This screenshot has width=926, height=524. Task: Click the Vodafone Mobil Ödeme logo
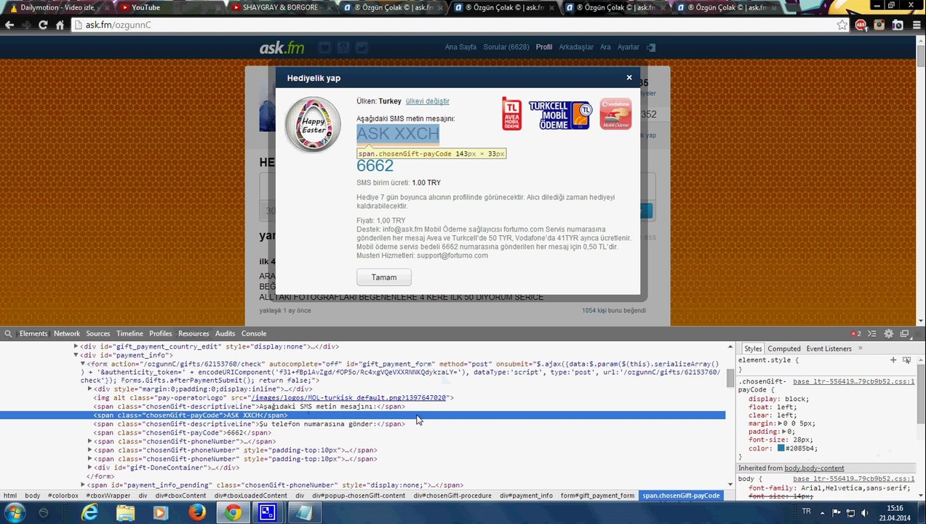[615, 114]
